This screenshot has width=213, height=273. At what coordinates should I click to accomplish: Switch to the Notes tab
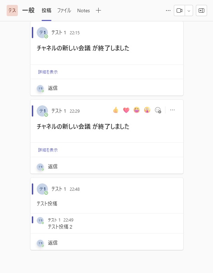(x=84, y=10)
